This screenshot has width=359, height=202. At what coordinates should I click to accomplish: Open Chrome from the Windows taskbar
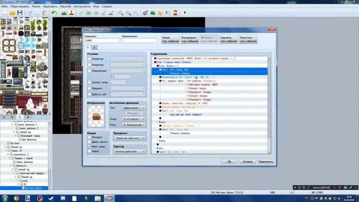16,198
